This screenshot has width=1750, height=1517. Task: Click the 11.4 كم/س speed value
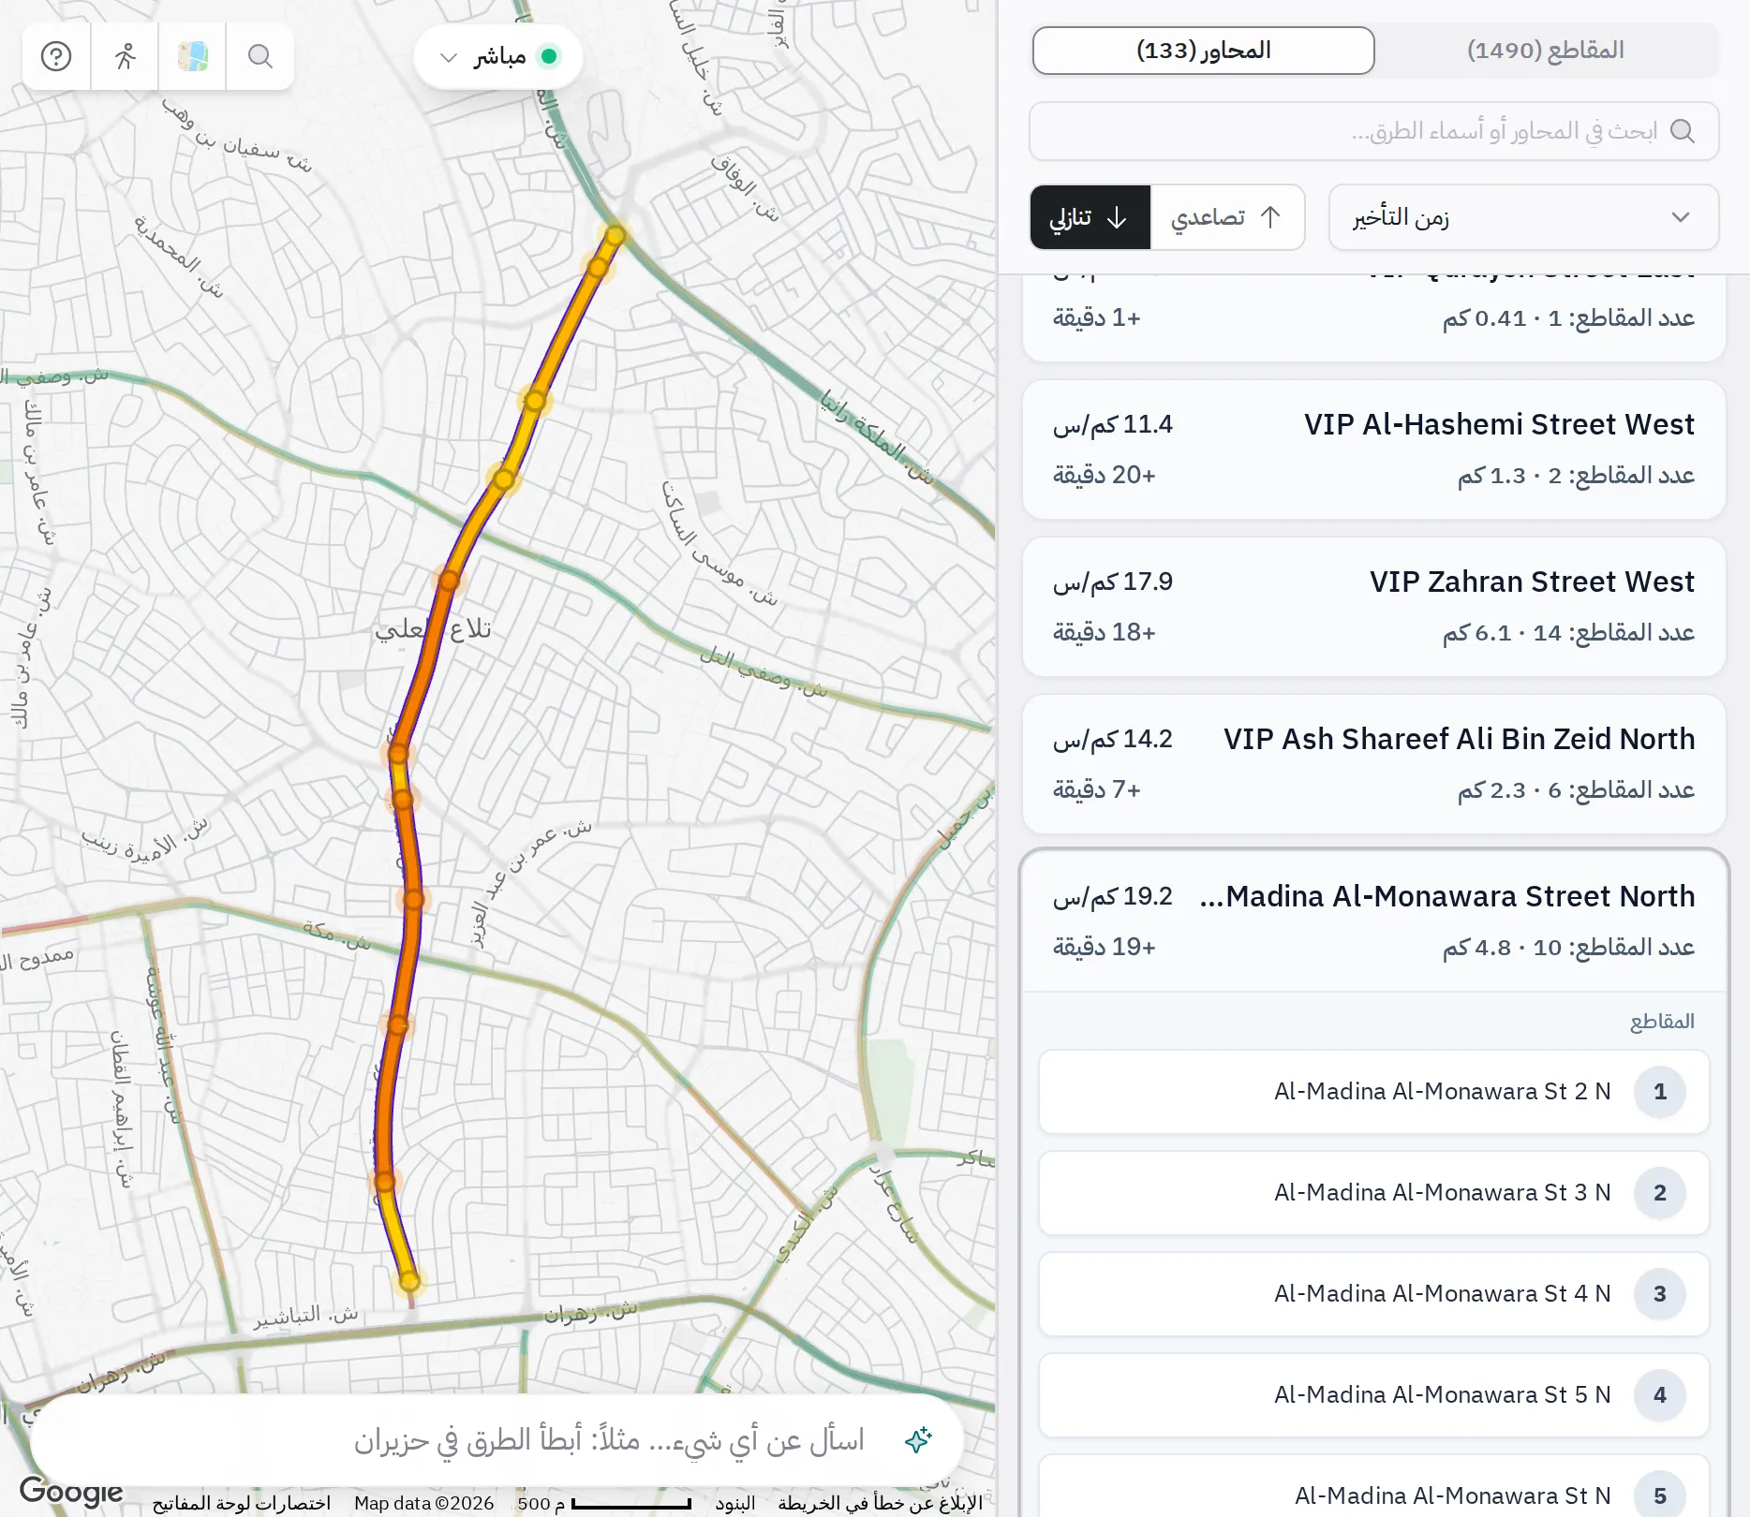1113,424
